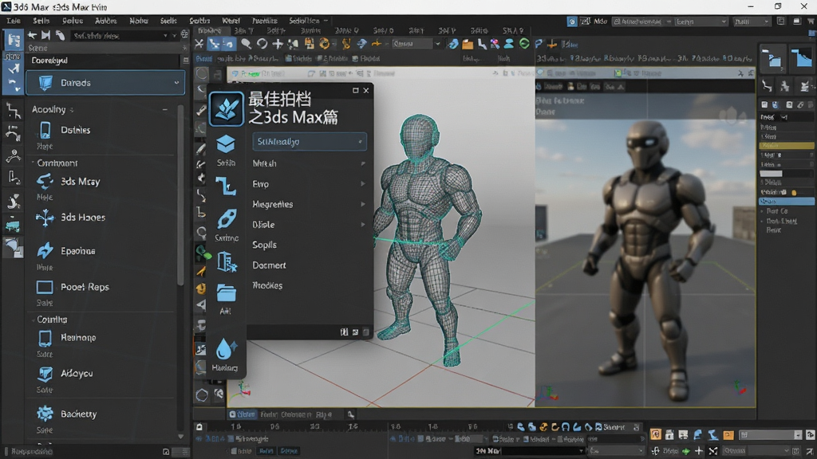Click the Epaoiaa lightning icon
Image resolution: width=817 pixels, height=459 pixels.
coord(45,251)
